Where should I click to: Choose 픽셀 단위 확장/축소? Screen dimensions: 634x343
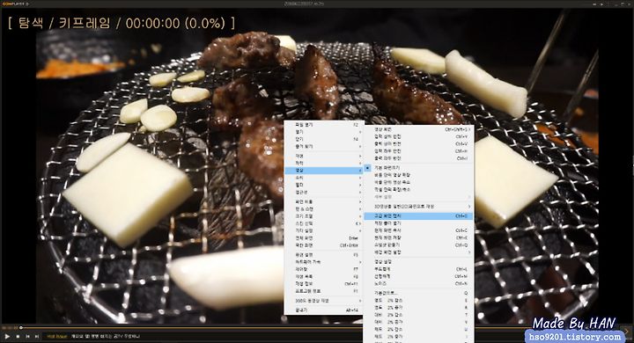point(418,189)
